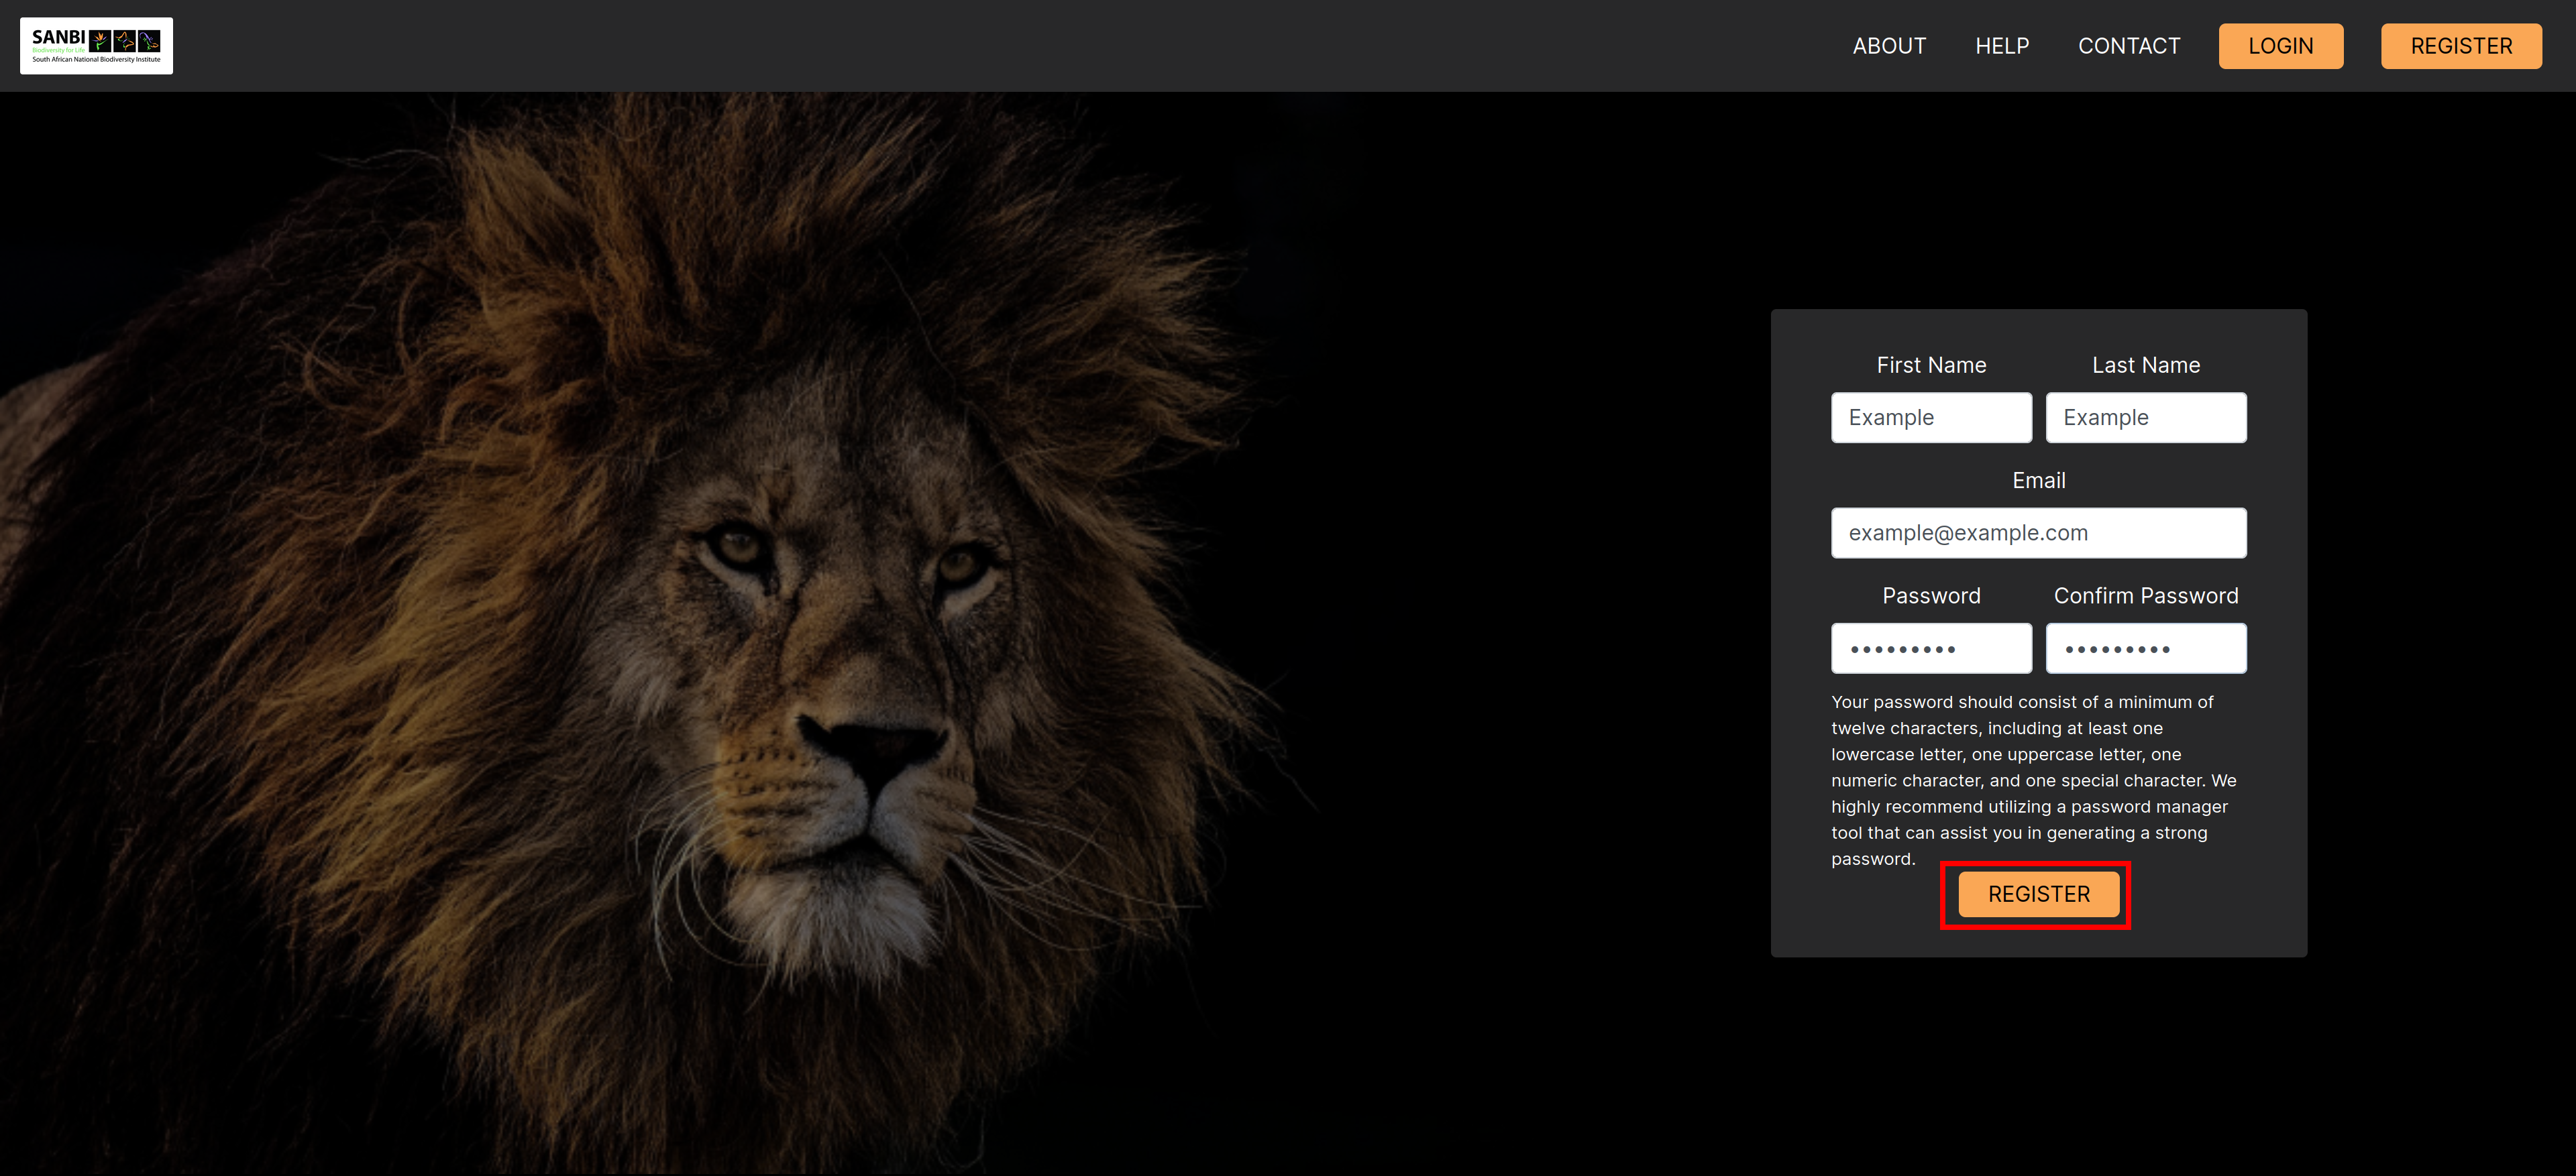The width and height of the screenshot is (2576, 1176).
Task: Click the 'Password' label above the left field
Action: [1930, 595]
